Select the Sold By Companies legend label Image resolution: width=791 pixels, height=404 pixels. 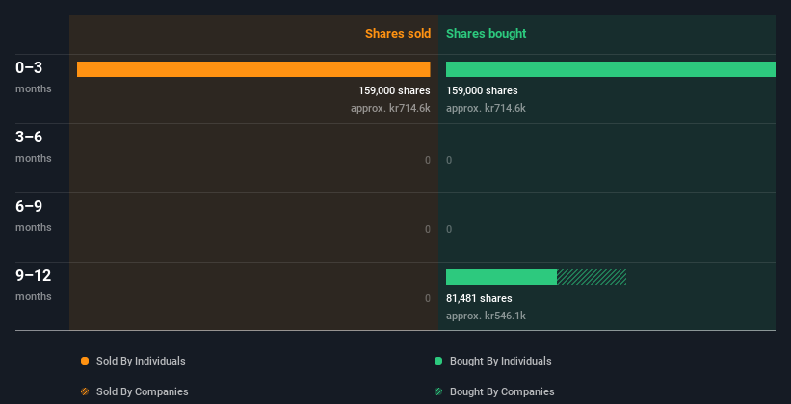tap(143, 391)
